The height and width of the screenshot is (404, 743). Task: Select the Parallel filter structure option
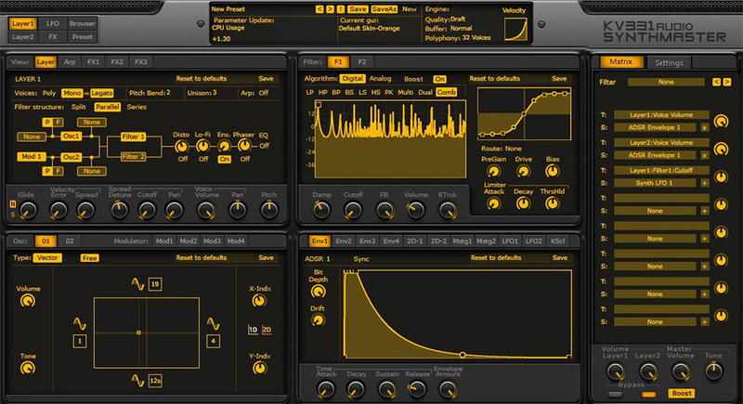[107, 107]
